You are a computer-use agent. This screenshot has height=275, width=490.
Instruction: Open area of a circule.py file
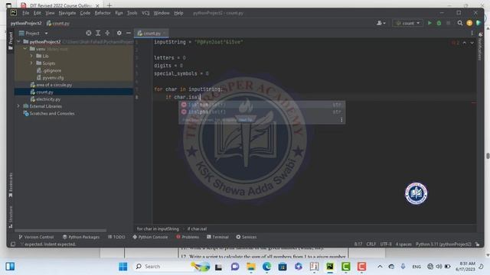pos(51,85)
